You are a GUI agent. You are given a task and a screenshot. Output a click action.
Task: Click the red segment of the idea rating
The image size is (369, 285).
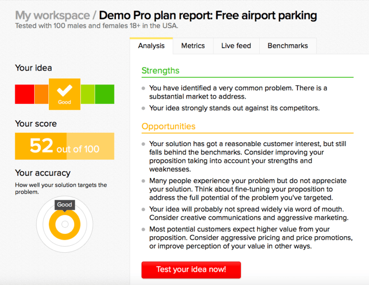(x=24, y=94)
